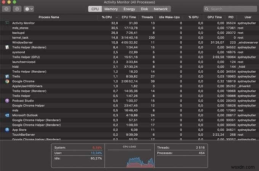The width and height of the screenshot is (259, 171).
Task: Open the gear action menu
Action: point(29,9)
